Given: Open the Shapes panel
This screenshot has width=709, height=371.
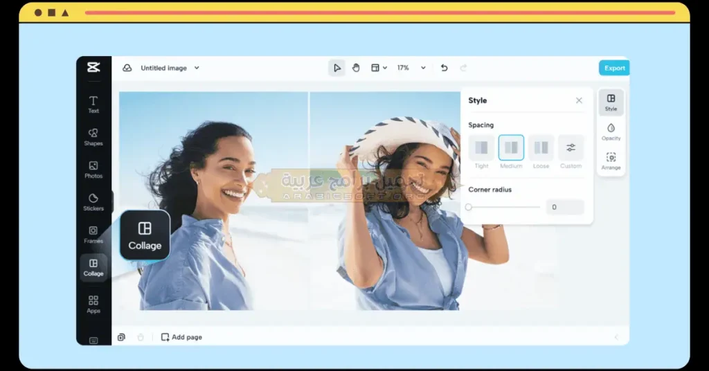Looking at the screenshot, I should tap(93, 137).
